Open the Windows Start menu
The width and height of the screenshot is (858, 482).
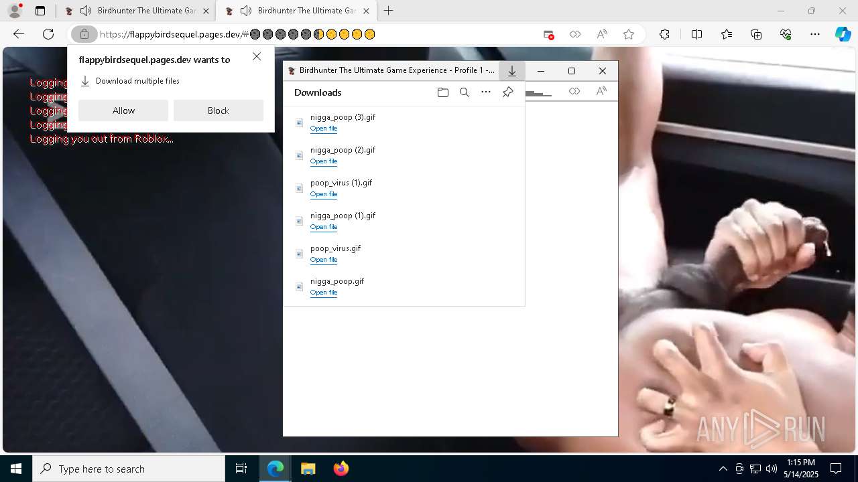(16, 469)
